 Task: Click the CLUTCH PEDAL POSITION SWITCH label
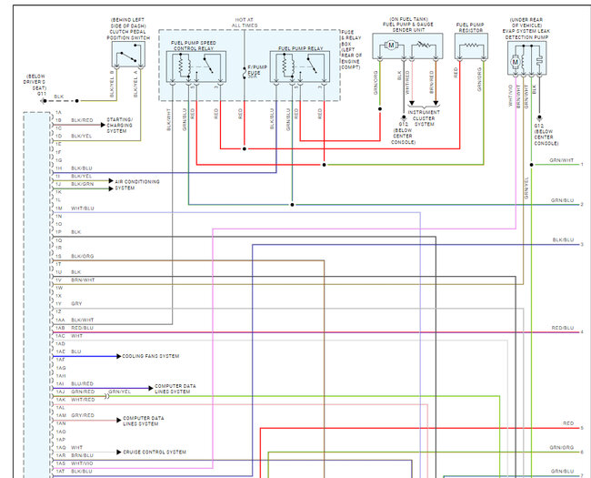pyautogui.click(x=128, y=29)
